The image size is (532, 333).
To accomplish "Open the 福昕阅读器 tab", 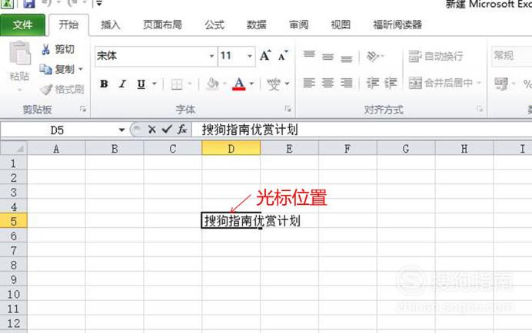I will (397, 25).
